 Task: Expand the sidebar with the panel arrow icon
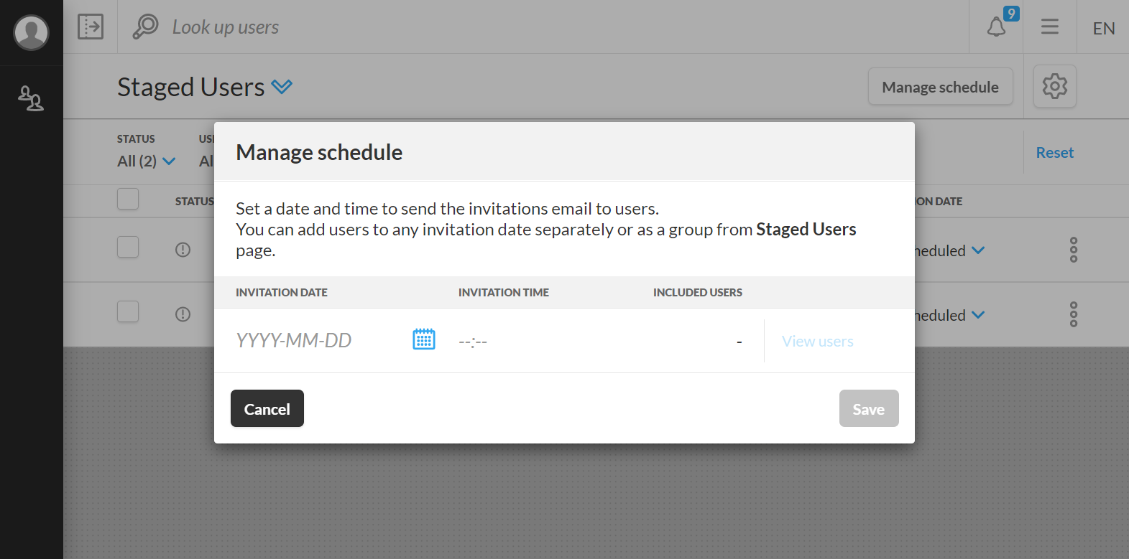(x=91, y=27)
